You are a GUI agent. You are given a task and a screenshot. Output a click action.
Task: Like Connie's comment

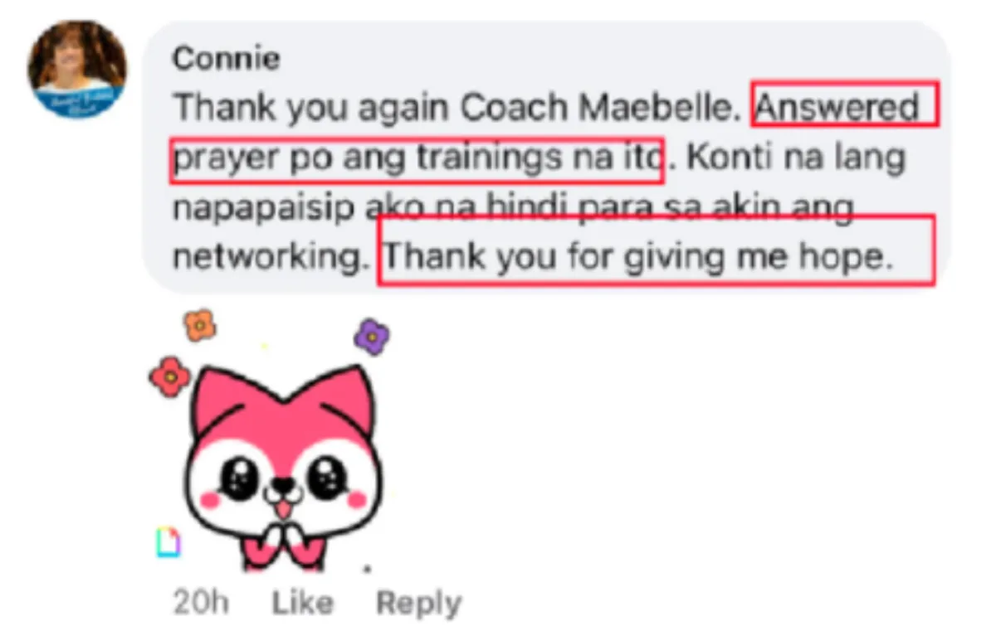pyautogui.click(x=302, y=603)
